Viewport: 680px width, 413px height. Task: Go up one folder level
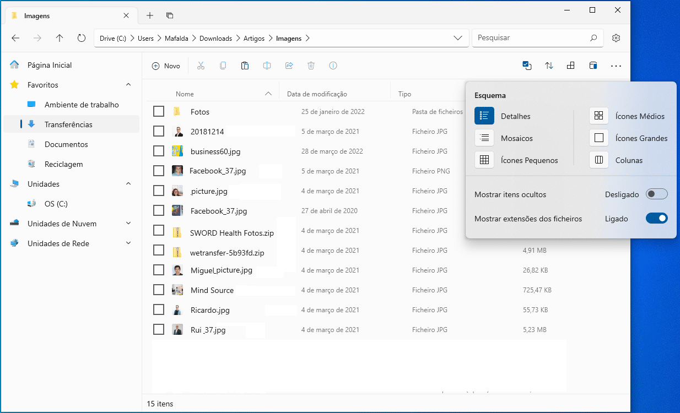point(60,38)
